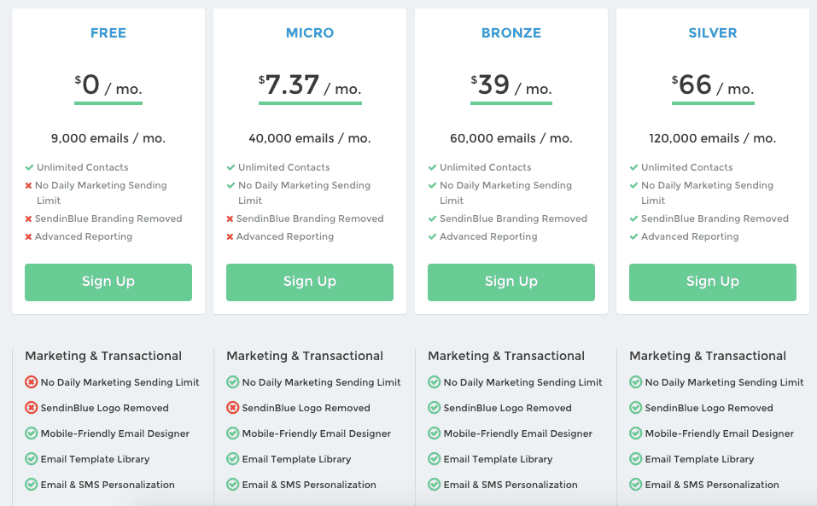Select the MICRO plan title
This screenshot has height=506, width=817.
[x=310, y=32]
